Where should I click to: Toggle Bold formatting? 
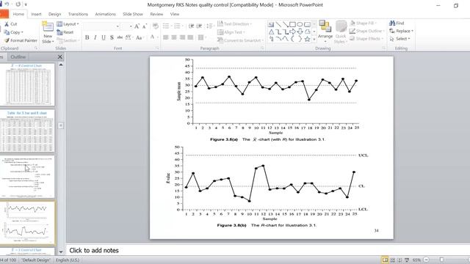point(87,37)
